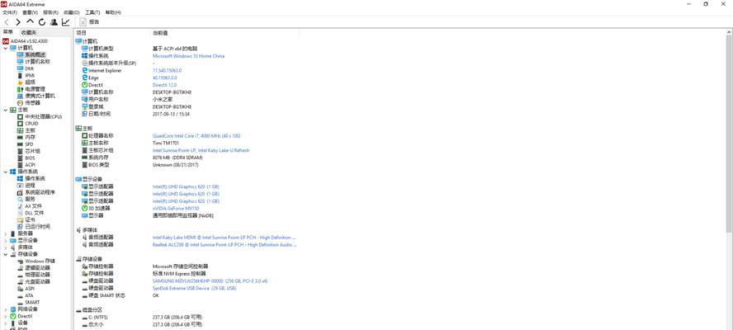Click the Microsoft Windows 10 Home China link
The height and width of the screenshot is (330, 733).
point(188,56)
